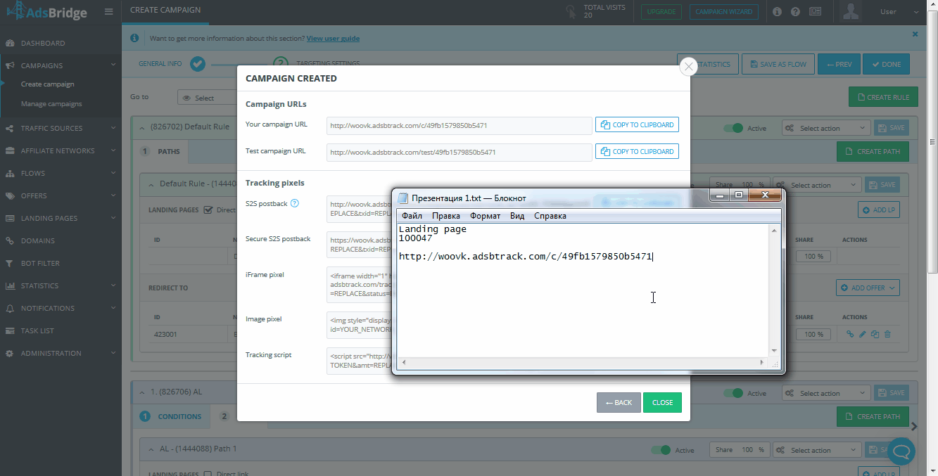
Task: Open the Add Offer dropdown button
Action: tap(868, 288)
